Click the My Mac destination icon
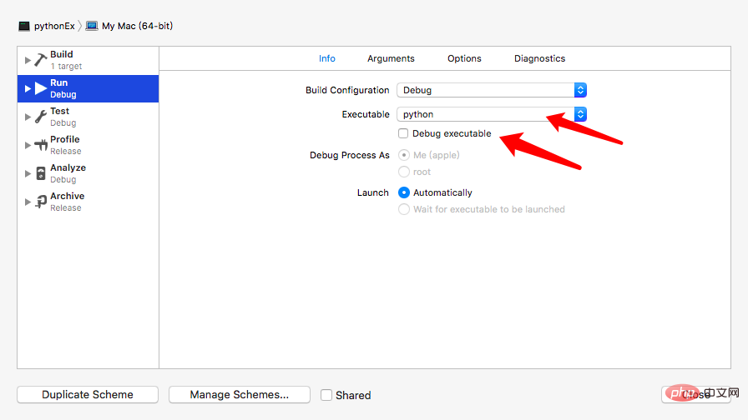The width and height of the screenshot is (748, 420). point(92,26)
